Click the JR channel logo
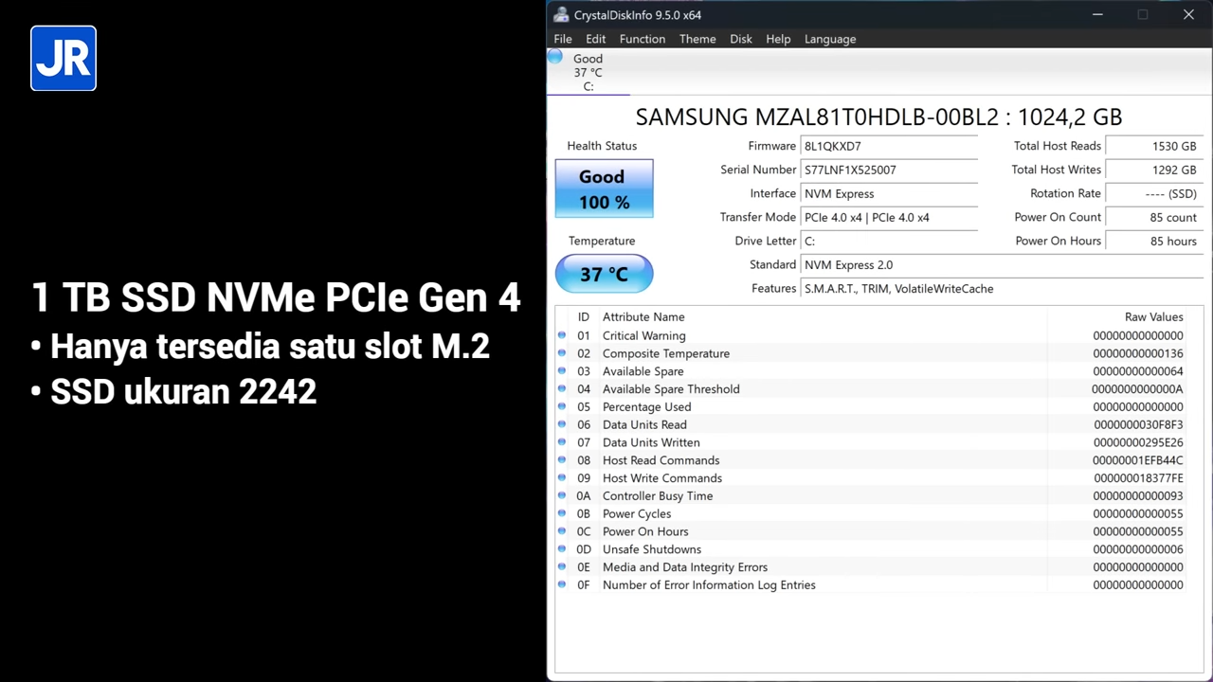The image size is (1213, 682). [63, 59]
